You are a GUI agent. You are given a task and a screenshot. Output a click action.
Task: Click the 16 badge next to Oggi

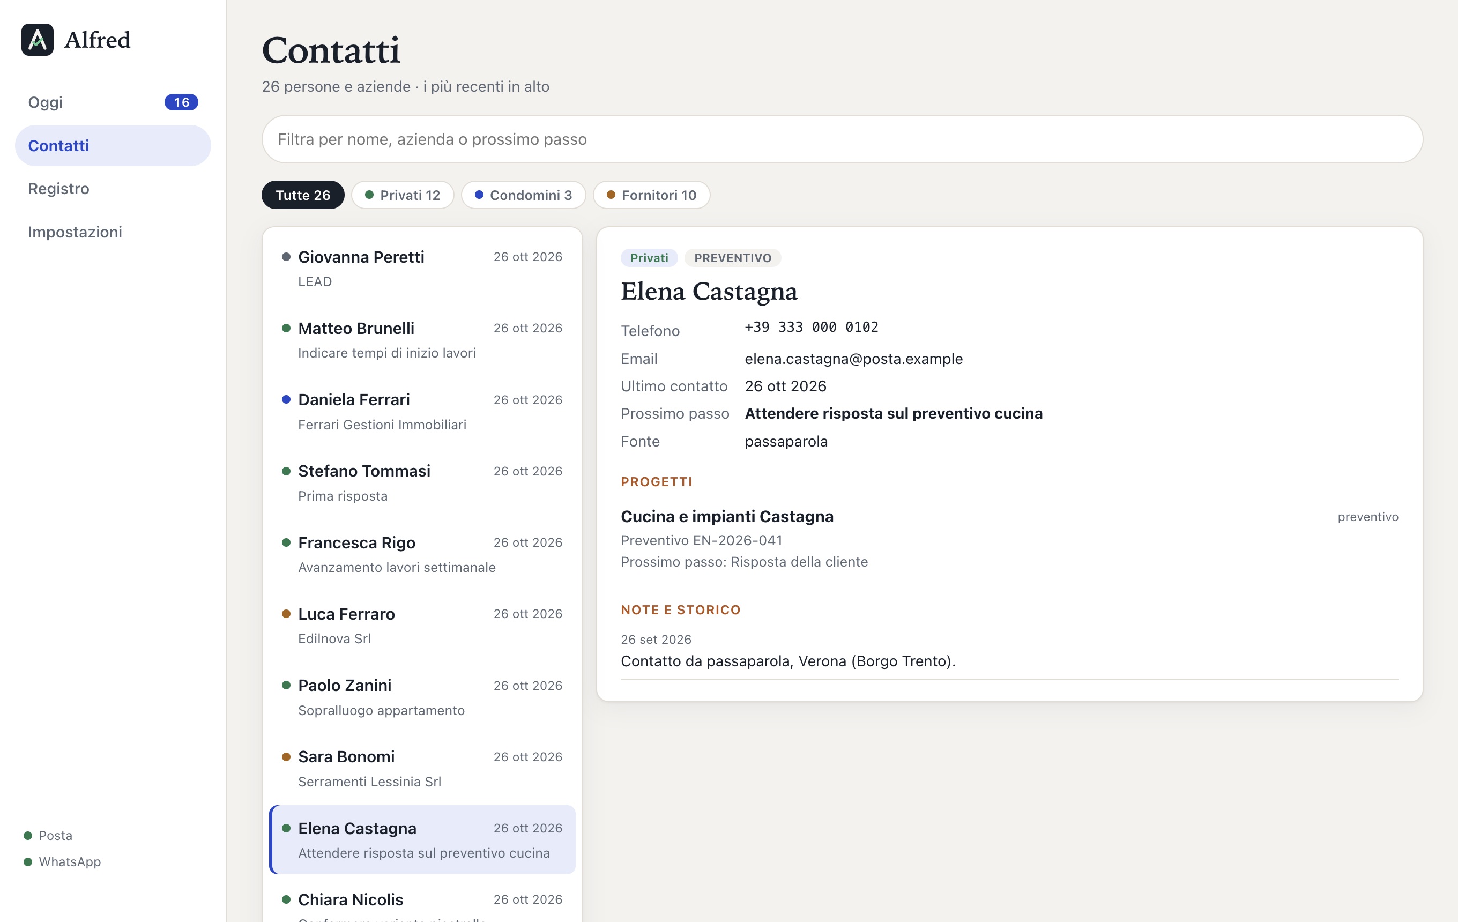[x=181, y=102]
